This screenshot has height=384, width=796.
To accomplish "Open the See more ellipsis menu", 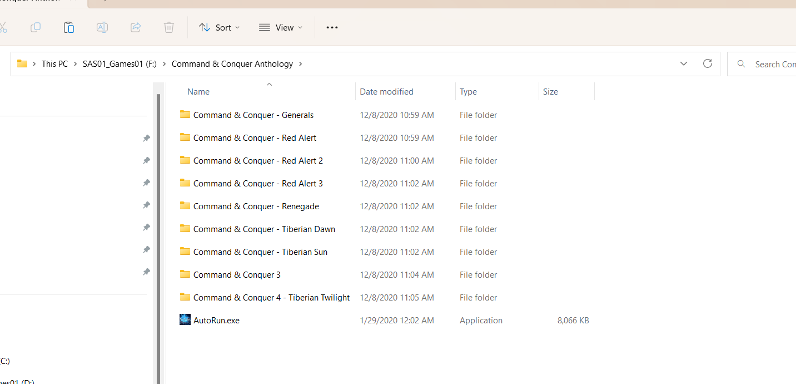I will pyautogui.click(x=332, y=27).
